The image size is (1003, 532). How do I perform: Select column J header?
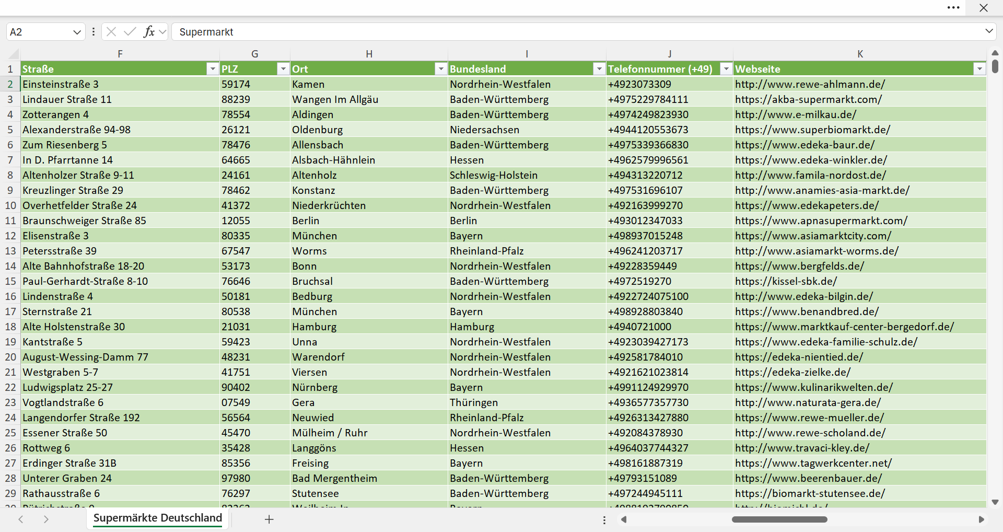(670, 54)
